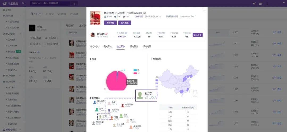
Task: Open 热门笔记 in the sidebar
Action: tap(11, 87)
